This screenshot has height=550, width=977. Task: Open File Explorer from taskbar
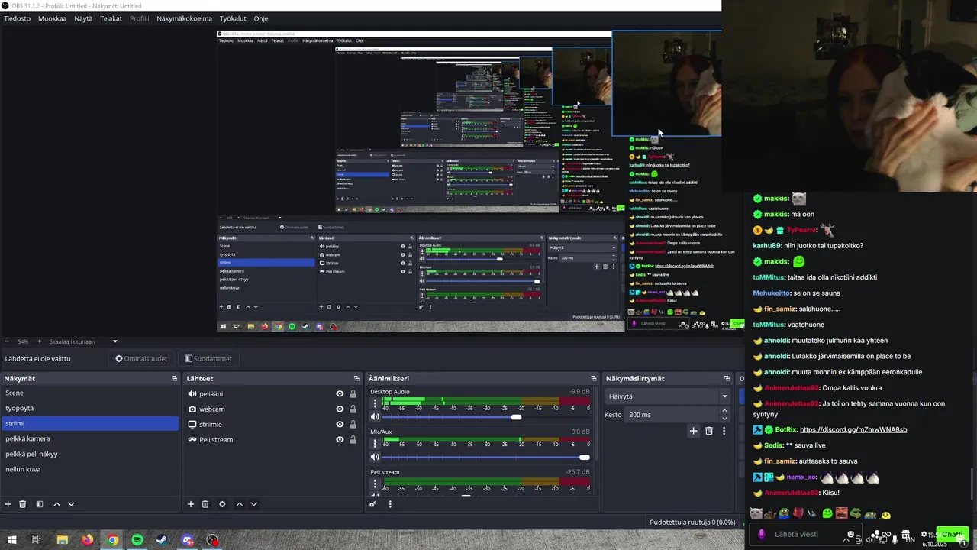click(63, 540)
